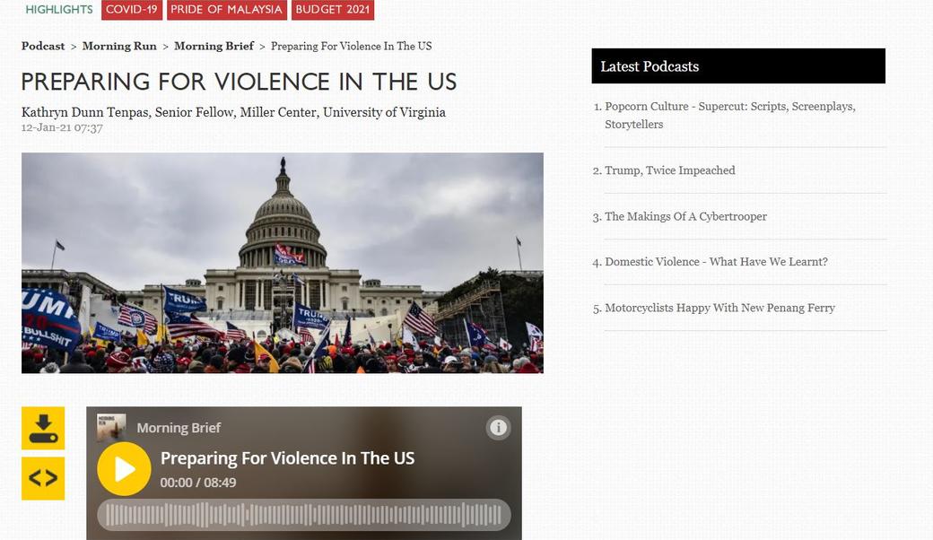Open the Domestic Violence podcast link
This screenshot has width=933, height=540.
716,262
